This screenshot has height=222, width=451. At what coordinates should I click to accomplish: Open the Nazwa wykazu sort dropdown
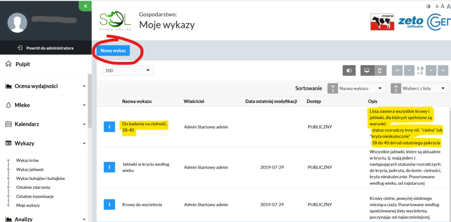point(362,88)
